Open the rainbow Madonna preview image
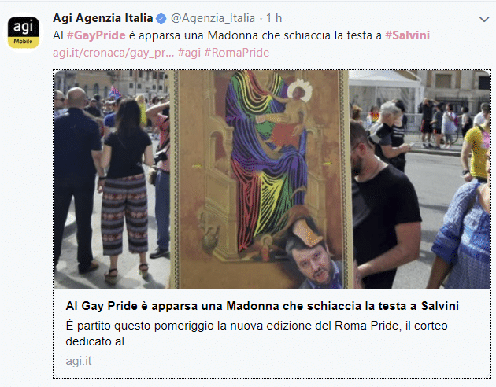This screenshot has width=496, height=387. pos(272,179)
